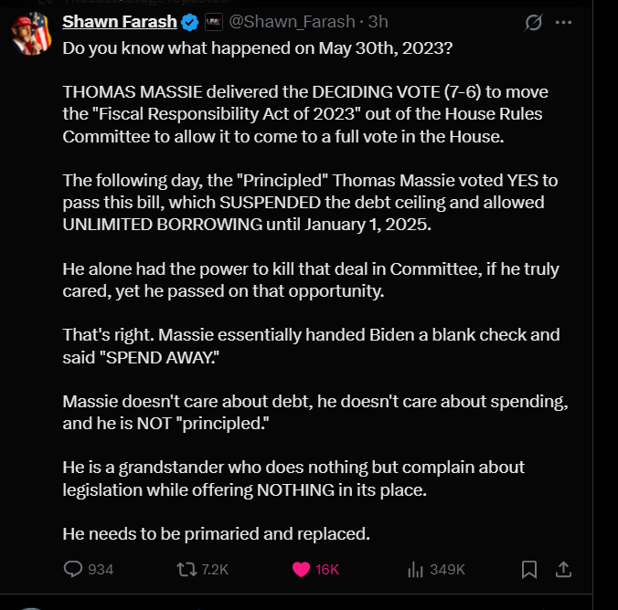Image resolution: width=618 pixels, height=610 pixels.
Task: Click the 3h timestamp link
Action: click(378, 22)
